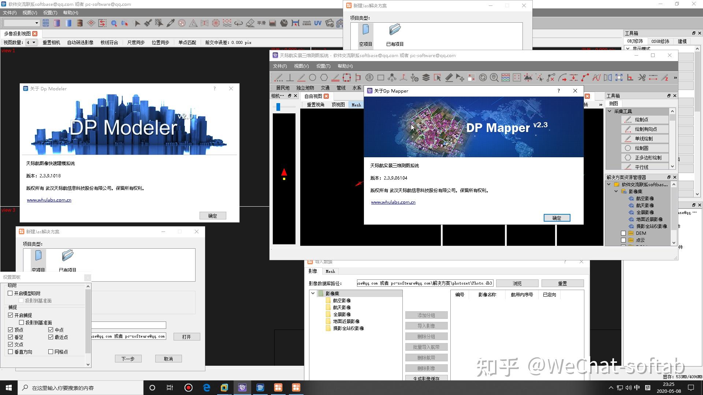The image size is (703, 395).
Task: Select the eyedropper tool in Modeler toolbar
Action: 171,23
